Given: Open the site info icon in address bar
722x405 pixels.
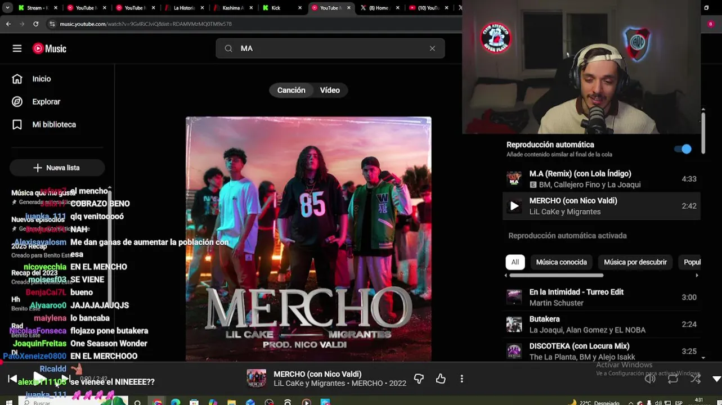Looking at the screenshot, I should [52, 24].
